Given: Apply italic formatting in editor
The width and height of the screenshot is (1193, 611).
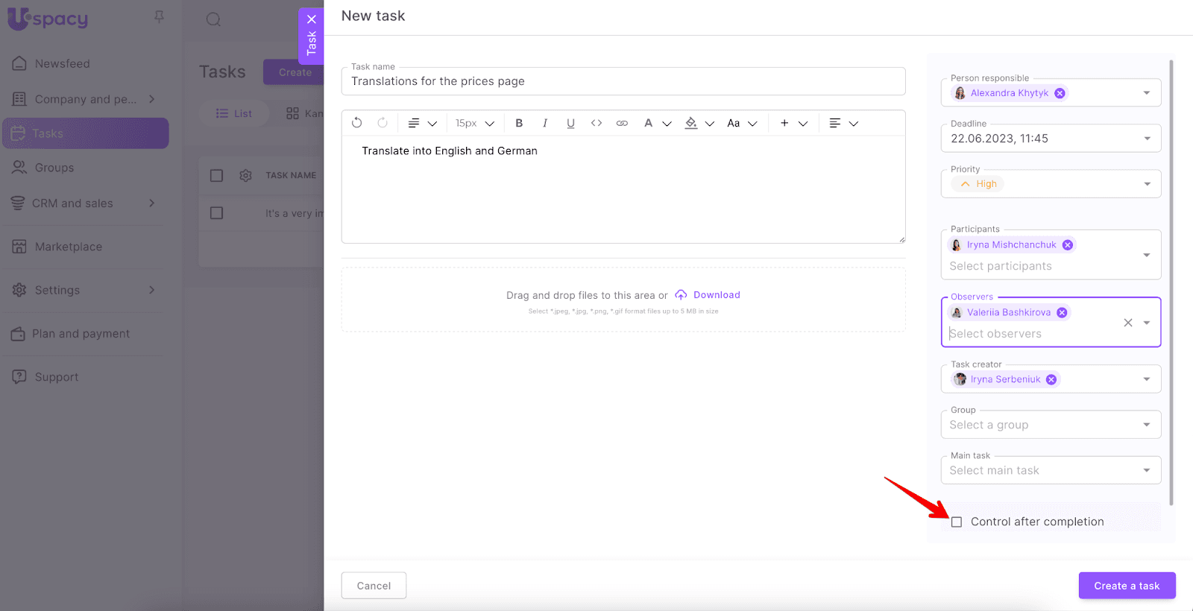Looking at the screenshot, I should [545, 123].
